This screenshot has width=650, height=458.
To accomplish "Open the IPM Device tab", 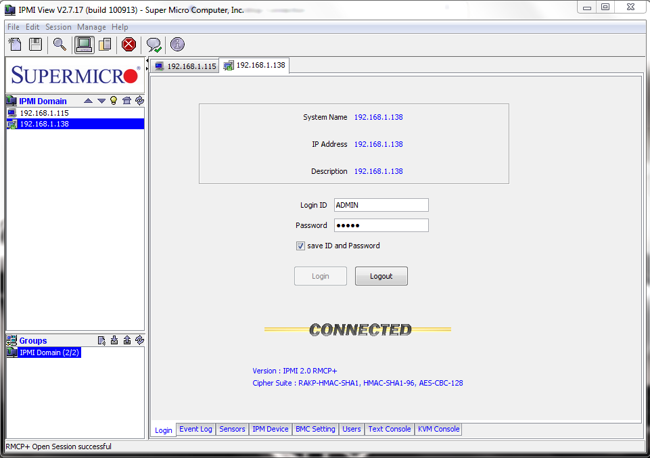I will [x=271, y=429].
